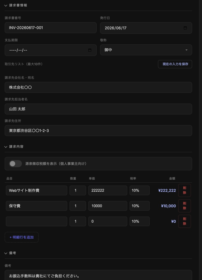Click the ¥222,222 amount text
The image size is (202, 280).
(x=167, y=191)
